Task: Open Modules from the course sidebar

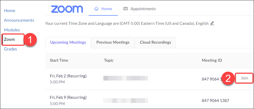Action: point(12,30)
